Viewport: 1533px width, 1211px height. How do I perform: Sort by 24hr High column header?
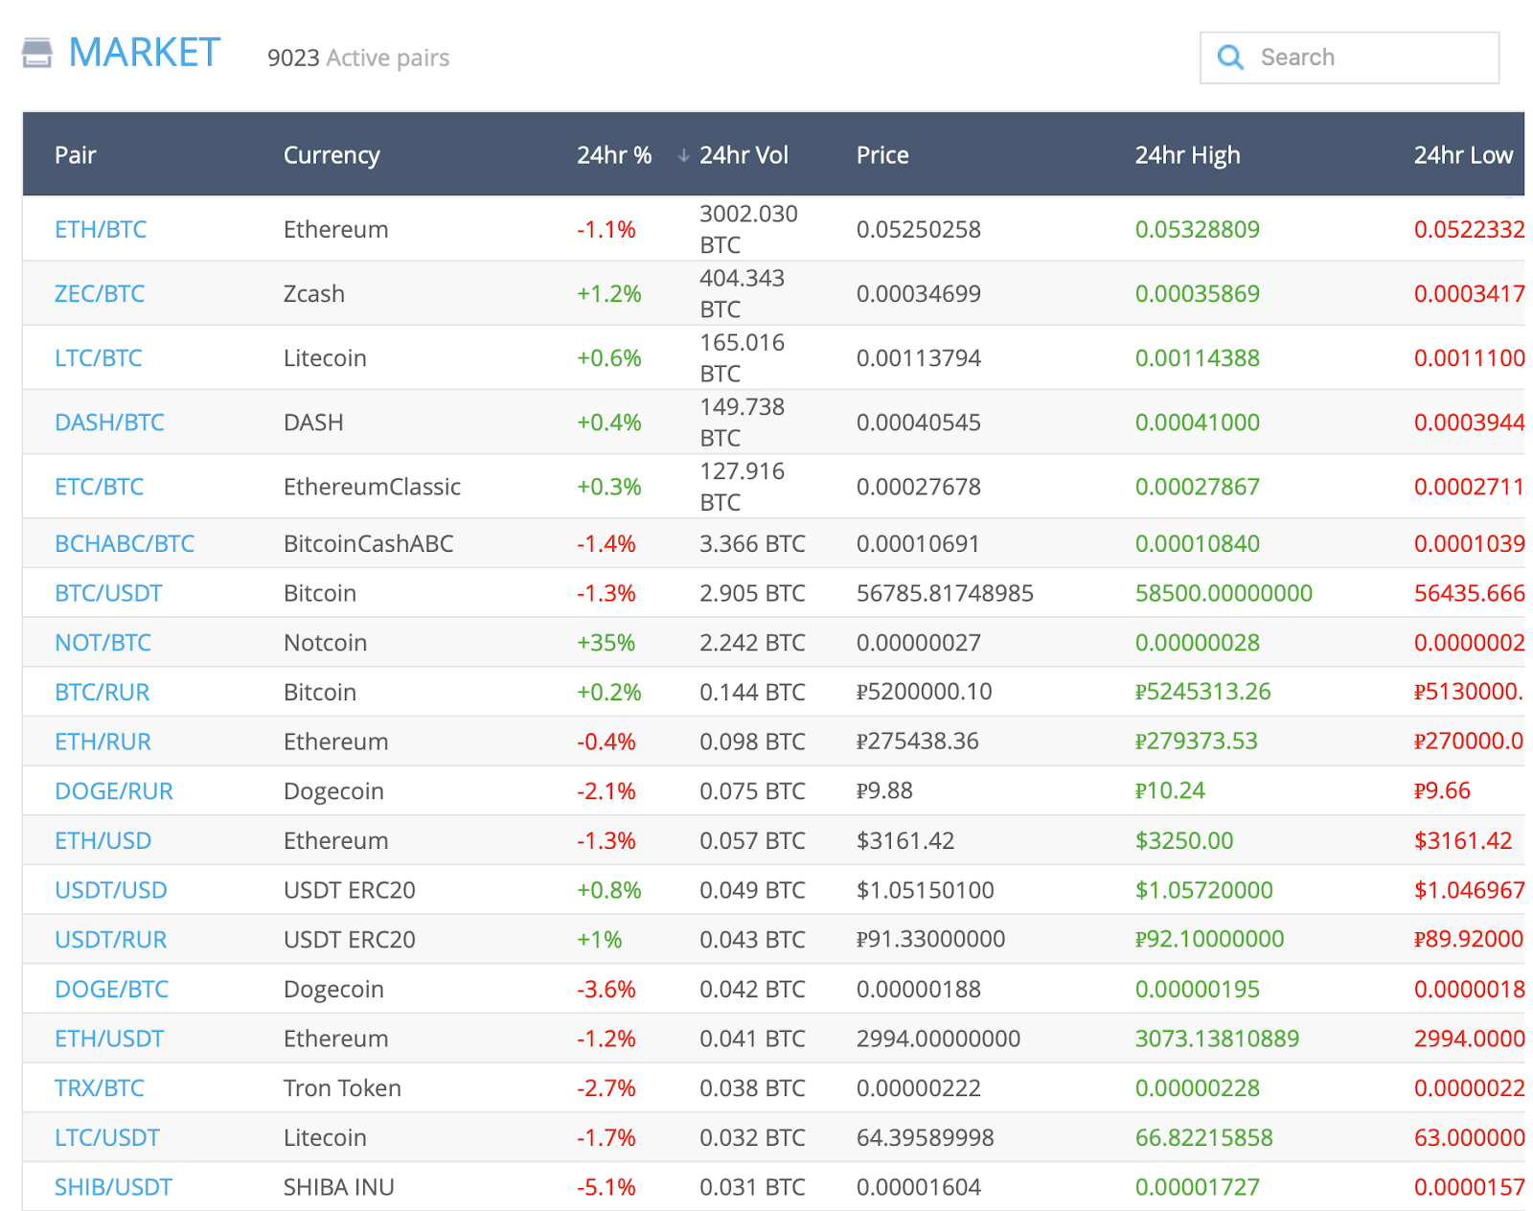coord(1187,155)
